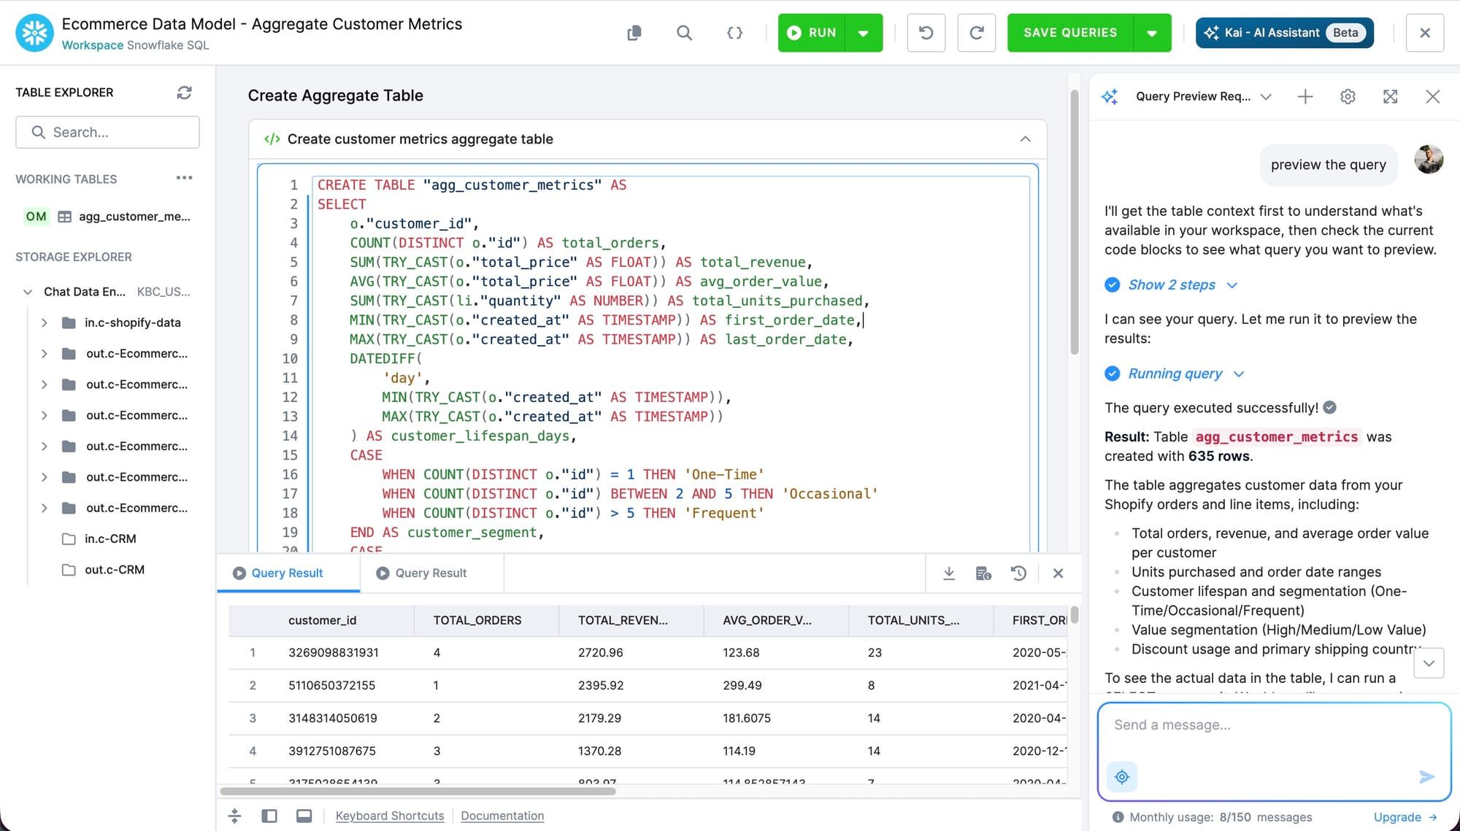This screenshot has width=1460, height=831.
Task: Click the Kai sparkle icon in chat header
Action: pos(1110,97)
